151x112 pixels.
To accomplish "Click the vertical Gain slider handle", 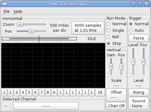I will (111, 67).
